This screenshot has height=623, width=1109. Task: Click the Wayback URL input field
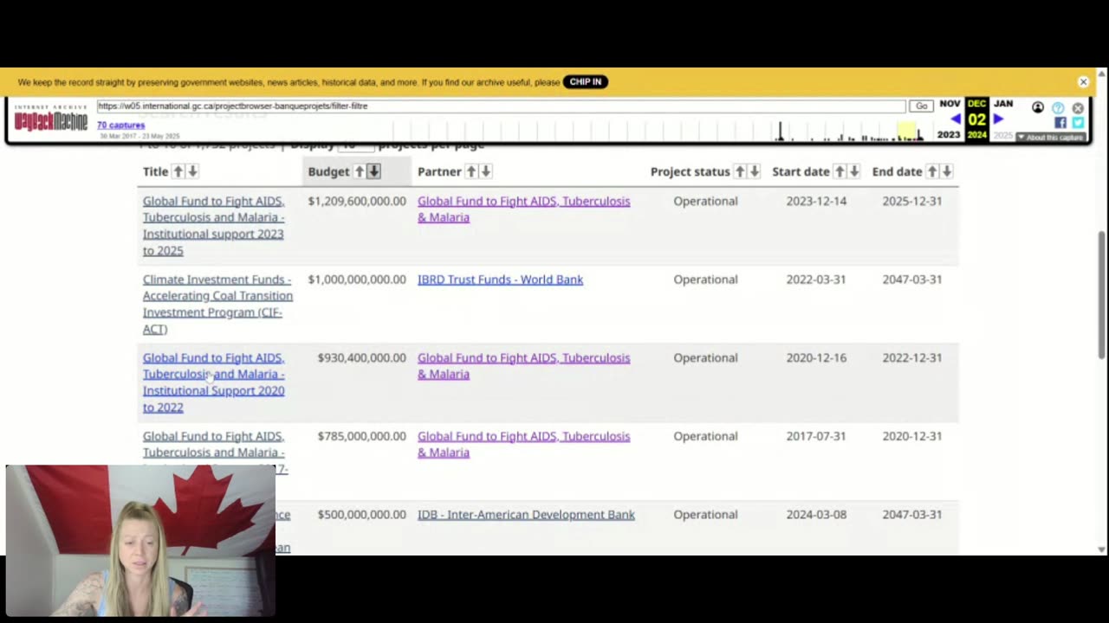[x=501, y=106]
